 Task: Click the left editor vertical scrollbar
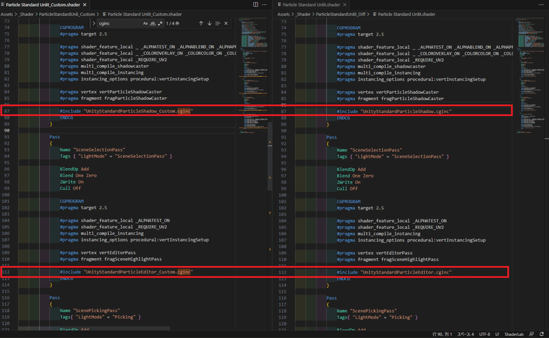click(x=270, y=156)
